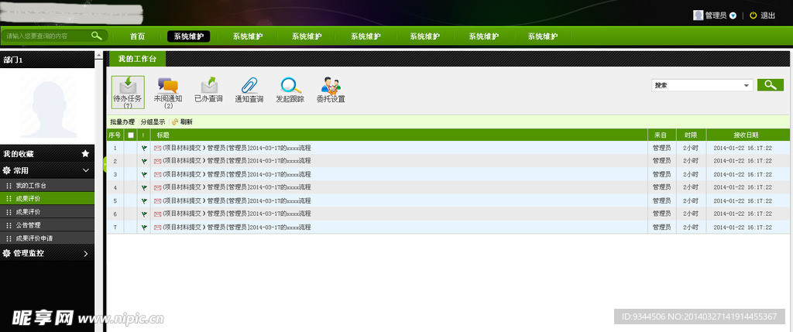Toggle the select-all checkbox in table header
The image size is (793, 332).
(130, 135)
